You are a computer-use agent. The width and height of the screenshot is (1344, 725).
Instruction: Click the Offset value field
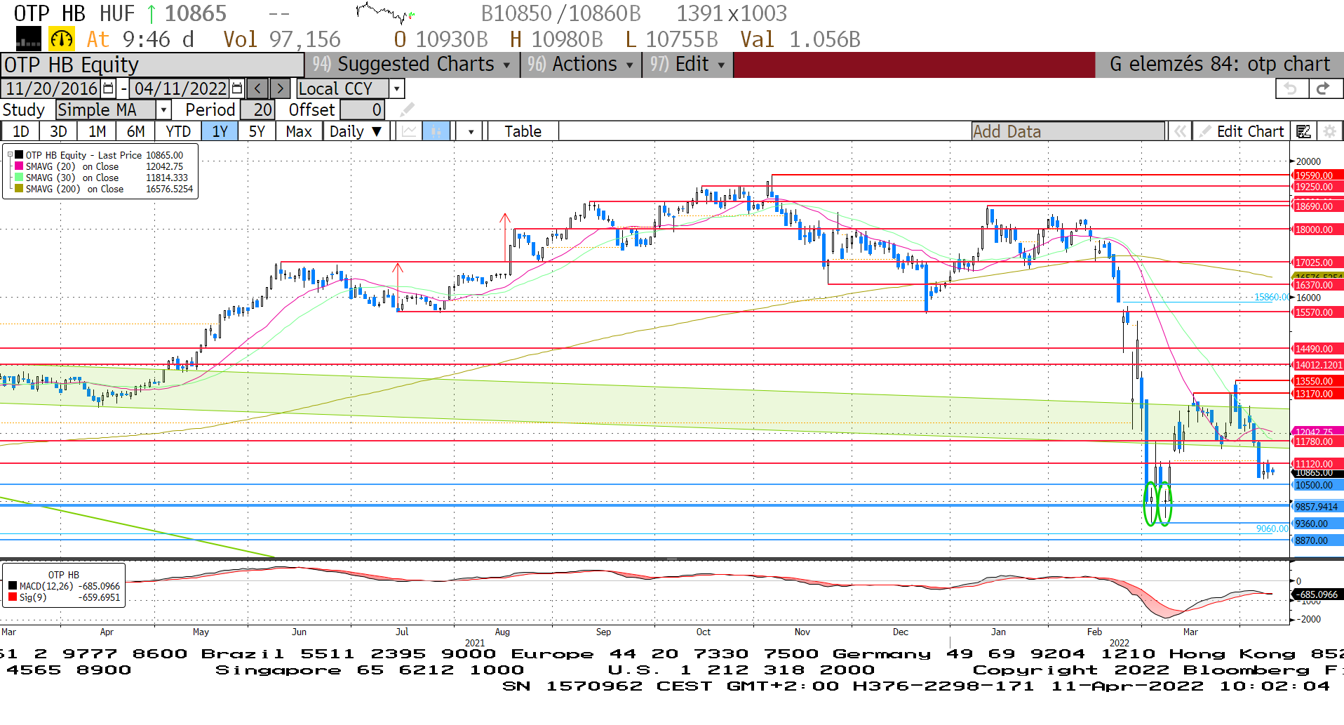[363, 110]
